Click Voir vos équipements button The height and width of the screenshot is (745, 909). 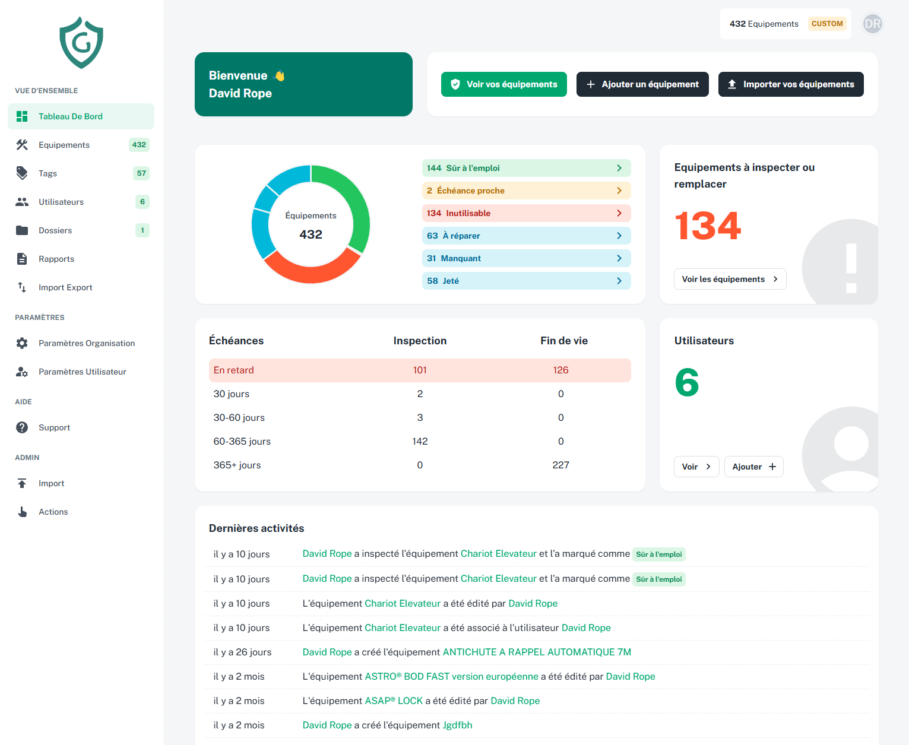(x=504, y=84)
